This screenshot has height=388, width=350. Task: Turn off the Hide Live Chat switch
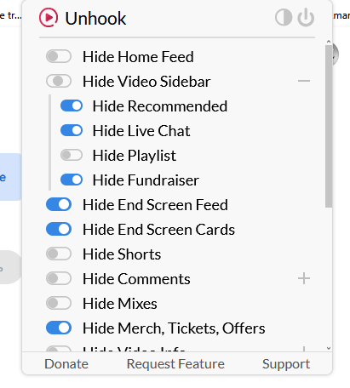(x=72, y=130)
